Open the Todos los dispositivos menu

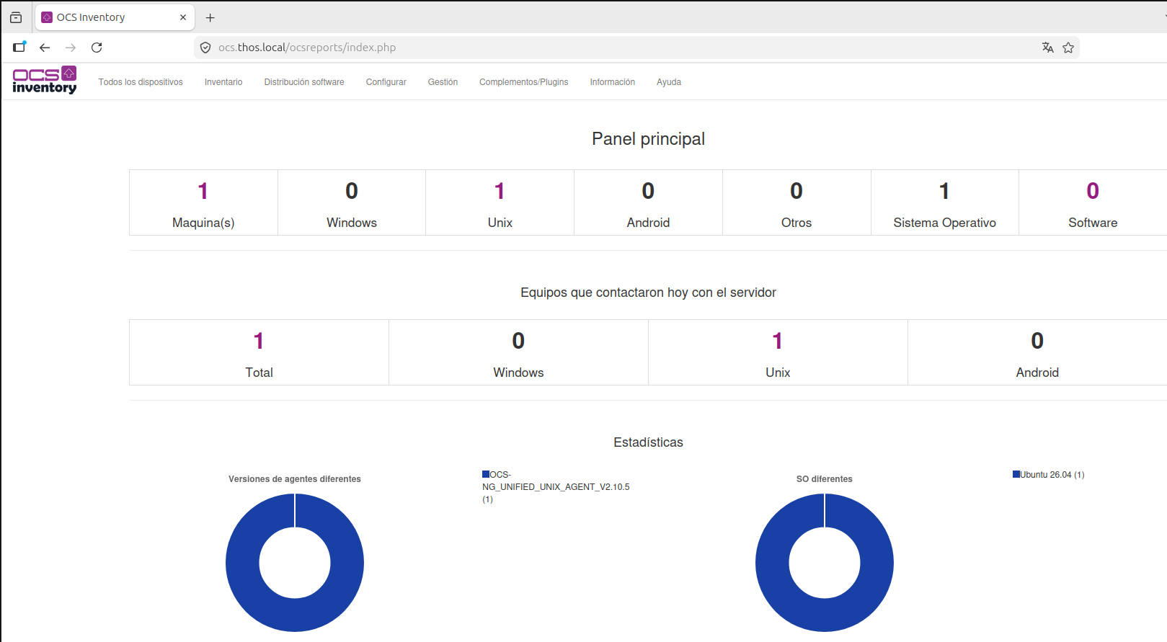click(x=141, y=82)
